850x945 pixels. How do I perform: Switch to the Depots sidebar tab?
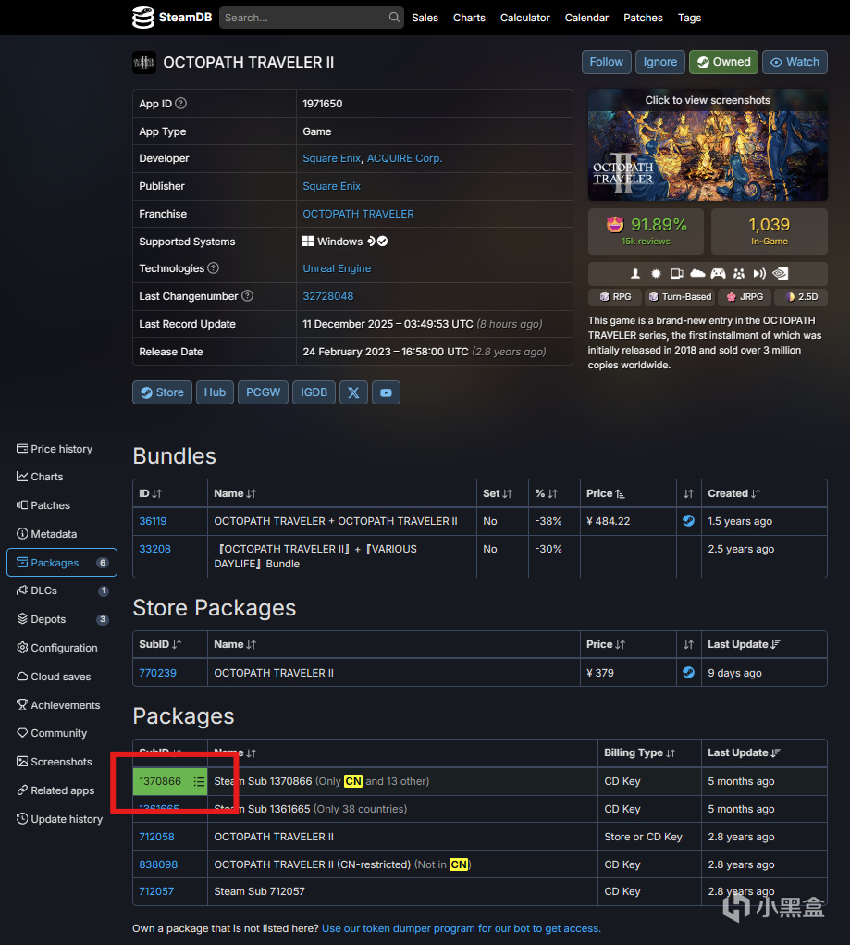pos(62,619)
